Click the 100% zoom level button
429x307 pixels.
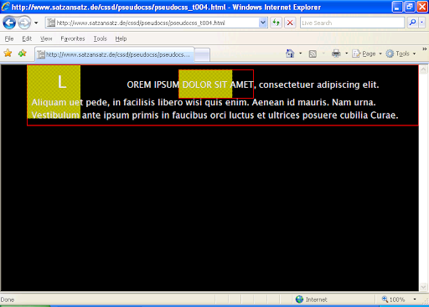click(x=393, y=299)
